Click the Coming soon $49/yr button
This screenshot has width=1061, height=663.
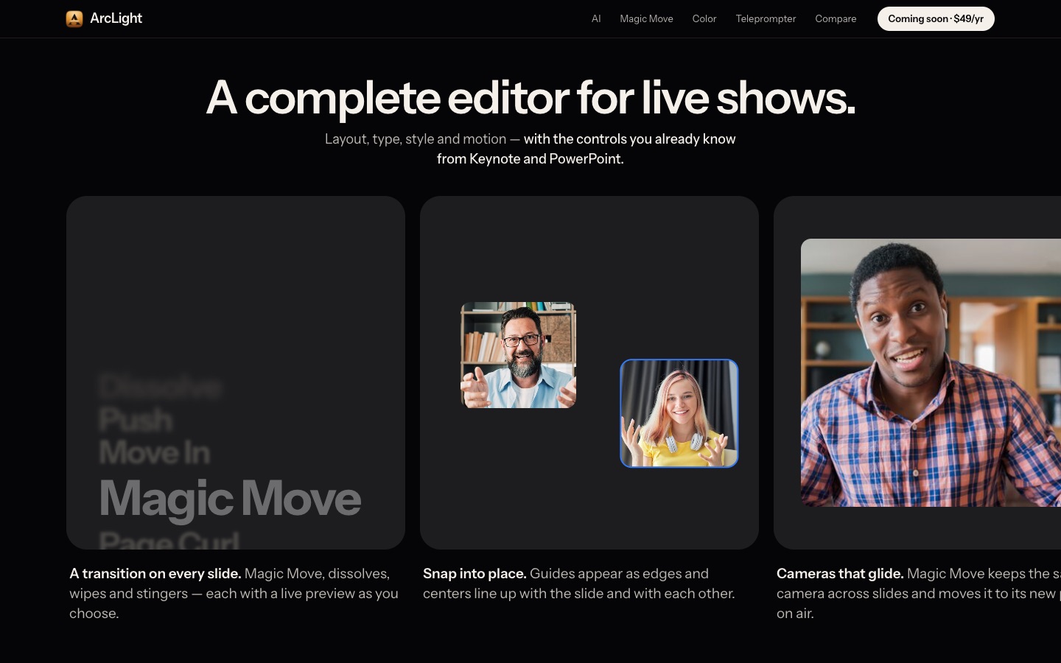pos(936,18)
